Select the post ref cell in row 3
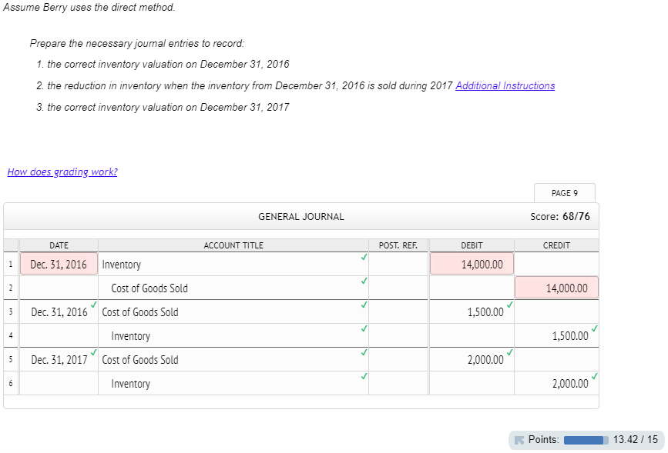Image resolution: width=668 pixels, height=453 pixels. 398,311
